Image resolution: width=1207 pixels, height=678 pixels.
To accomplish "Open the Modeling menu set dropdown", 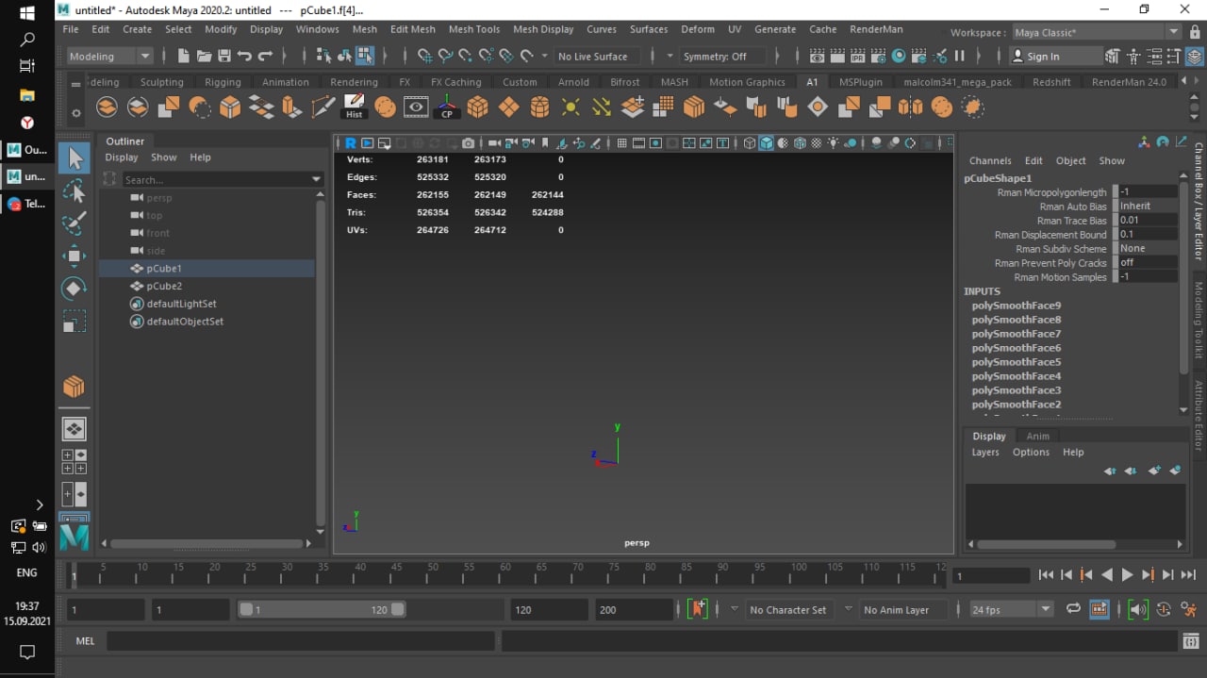I will [x=109, y=57].
